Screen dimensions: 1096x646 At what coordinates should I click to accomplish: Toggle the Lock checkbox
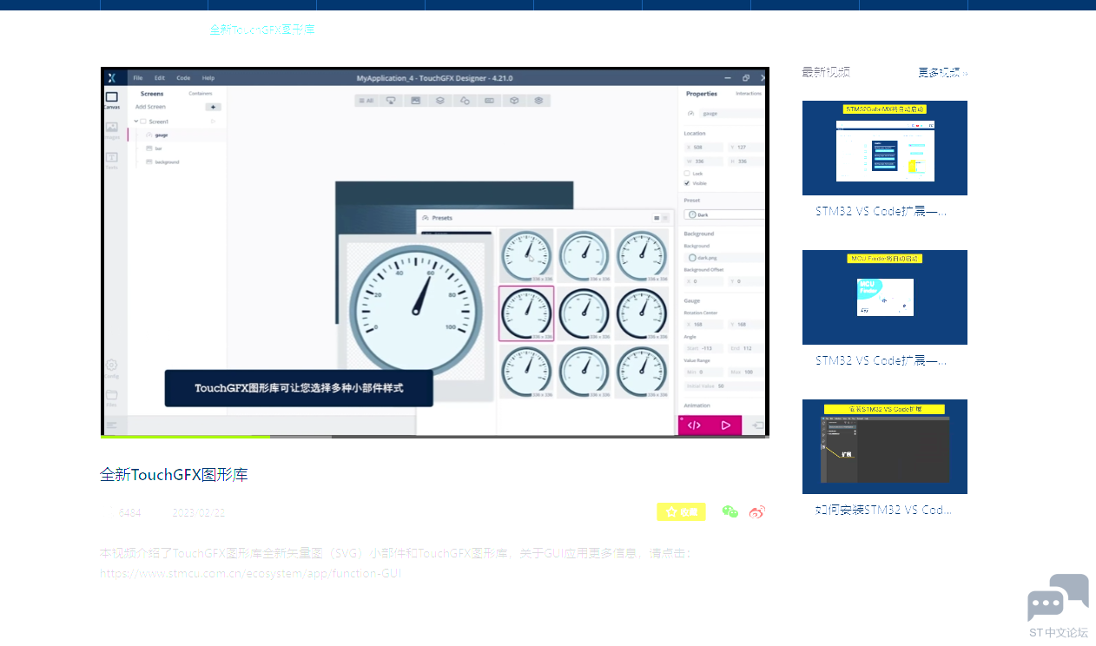coord(687,174)
